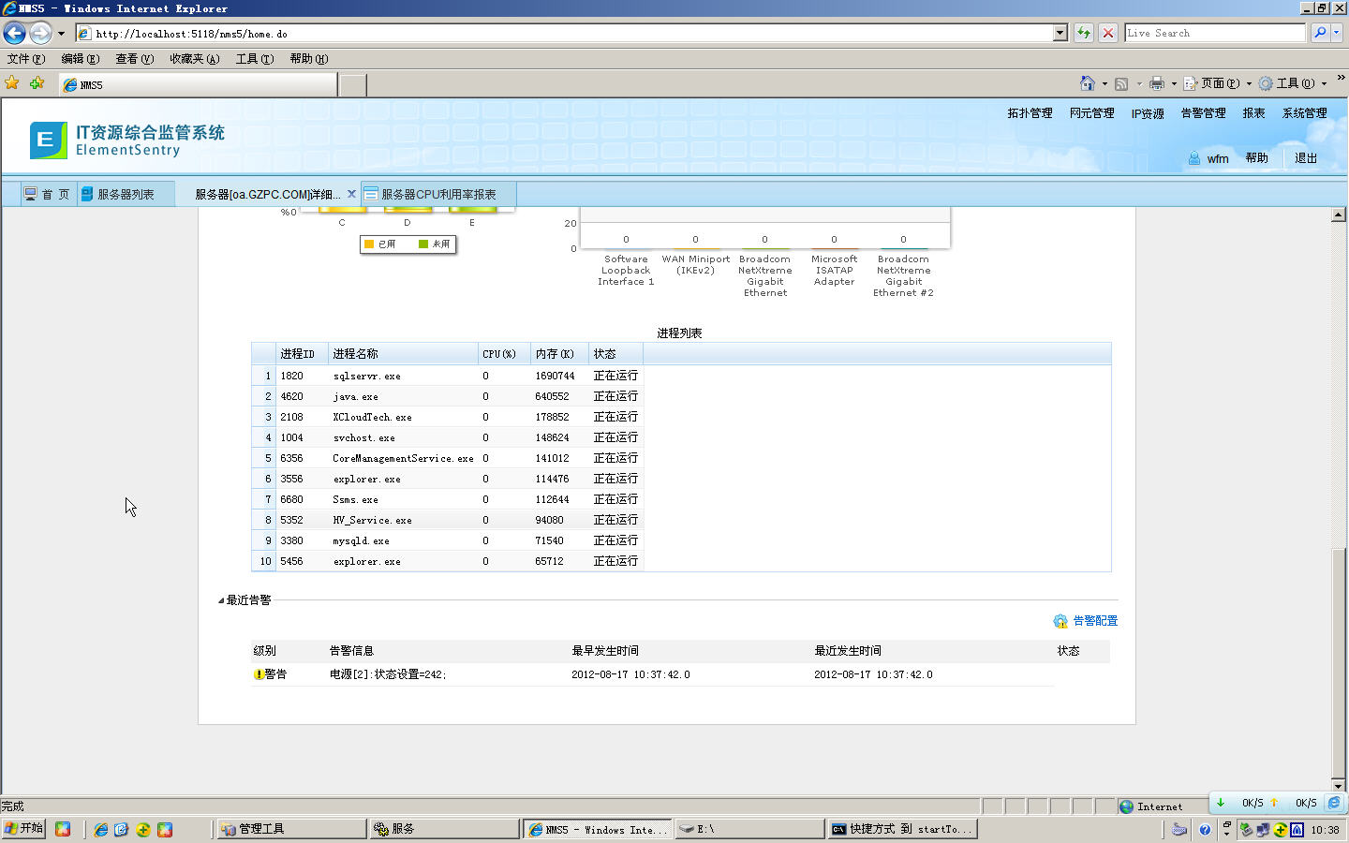1349x843 pixels.
Task: Switch to the 服务器CPU利用率报表 tab
Action: pos(438,194)
